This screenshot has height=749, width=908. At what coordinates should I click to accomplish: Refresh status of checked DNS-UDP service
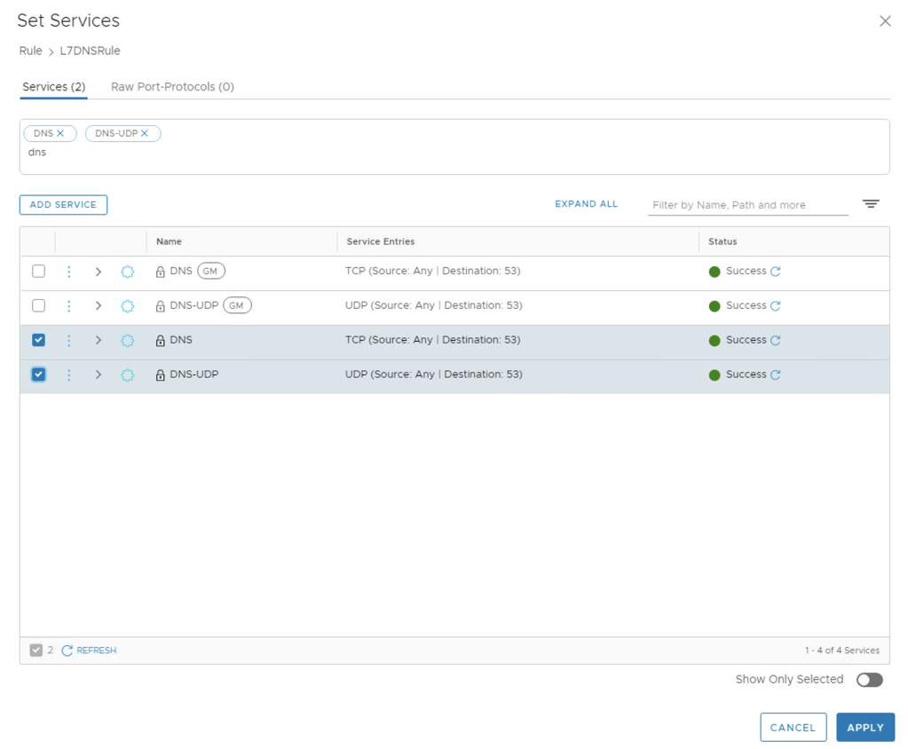coord(776,375)
